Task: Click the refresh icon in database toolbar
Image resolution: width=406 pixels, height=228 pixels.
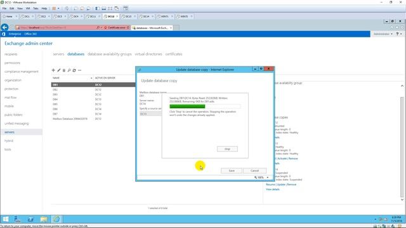Action: pos(74,70)
